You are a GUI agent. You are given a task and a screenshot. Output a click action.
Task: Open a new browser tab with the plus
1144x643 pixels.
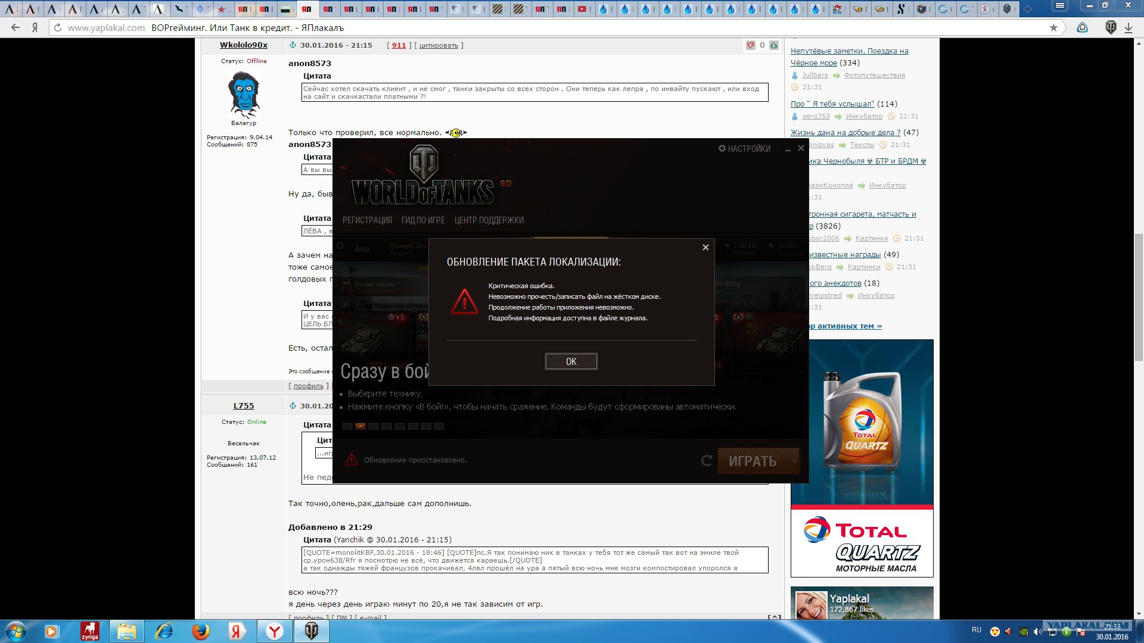1028,9
